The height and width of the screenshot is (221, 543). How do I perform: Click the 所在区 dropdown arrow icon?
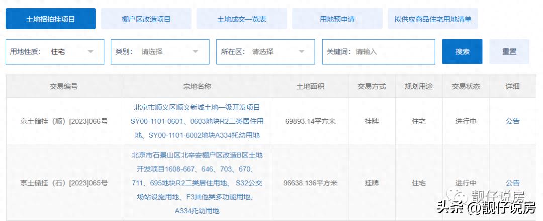(x=302, y=52)
